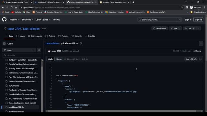Viewport: 207px width, 116px height.
Task: Open the browser tab search dropdown
Action: pos(186,2)
